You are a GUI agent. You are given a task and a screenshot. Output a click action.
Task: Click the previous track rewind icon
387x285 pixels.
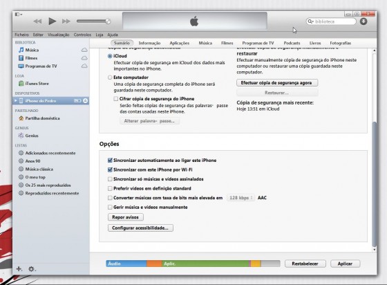point(37,21)
